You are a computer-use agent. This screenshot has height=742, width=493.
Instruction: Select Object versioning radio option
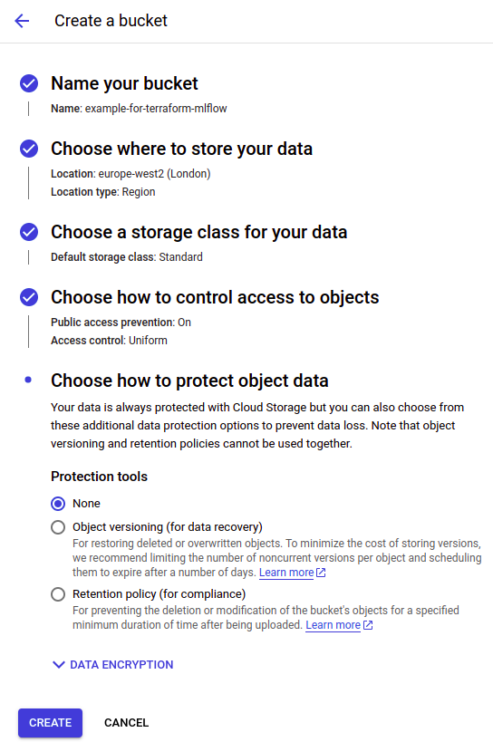(58, 527)
